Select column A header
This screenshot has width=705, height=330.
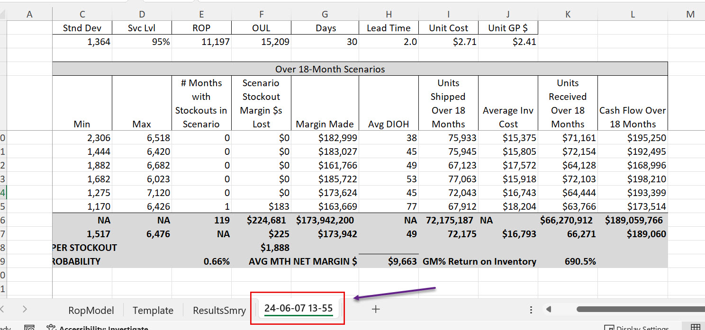tap(29, 14)
